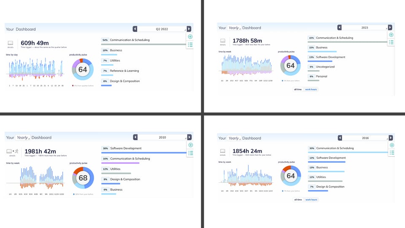Click the Uncategorized category in 2023 dashboard
The image size is (405, 228).
coord(325,67)
